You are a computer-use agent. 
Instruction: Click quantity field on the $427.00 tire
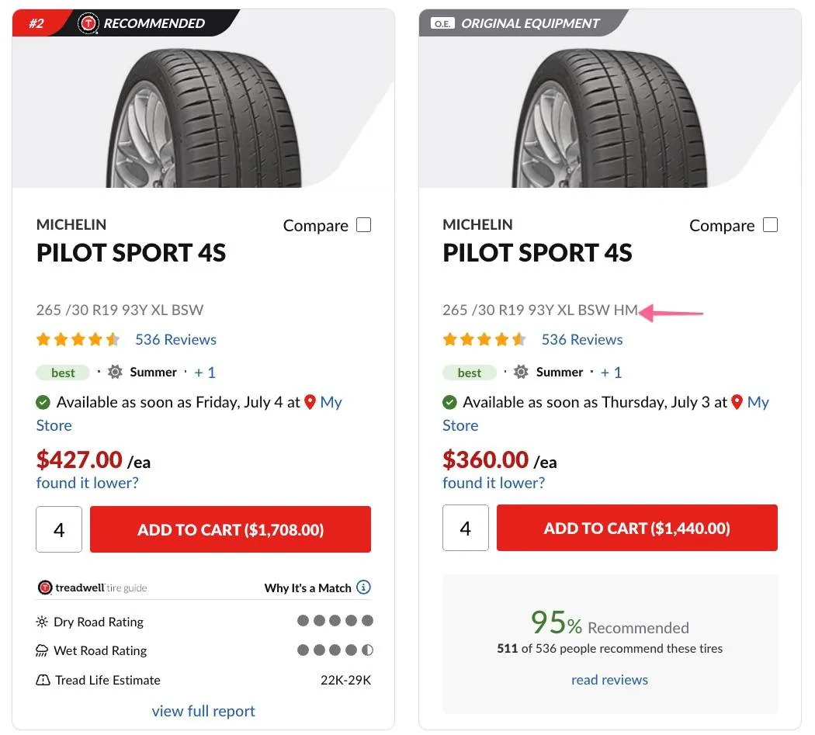click(59, 530)
